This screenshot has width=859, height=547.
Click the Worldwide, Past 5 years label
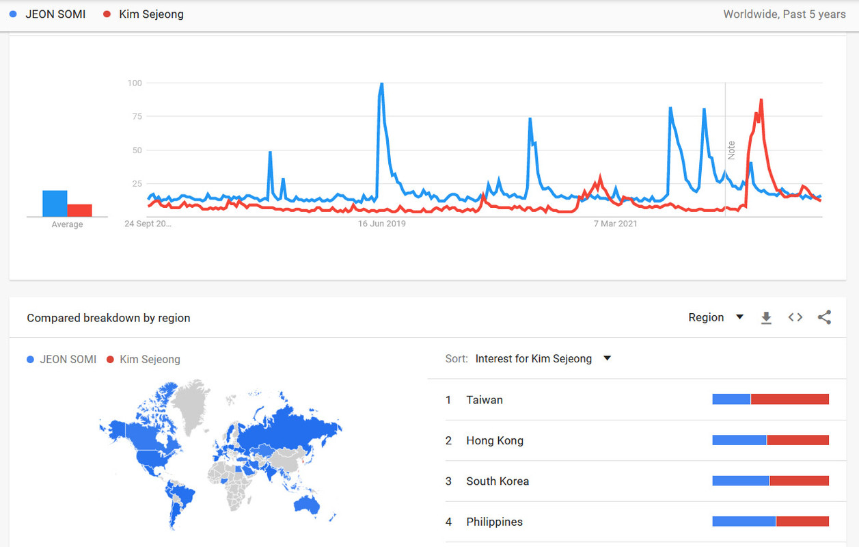[x=785, y=14]
